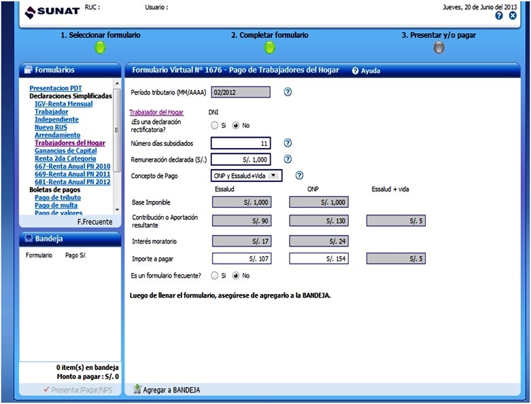This screenshot has height=404, width=531.
Task: Open help for Concepto de Pago
Action: pyautogui.click(x=299, y=175)
